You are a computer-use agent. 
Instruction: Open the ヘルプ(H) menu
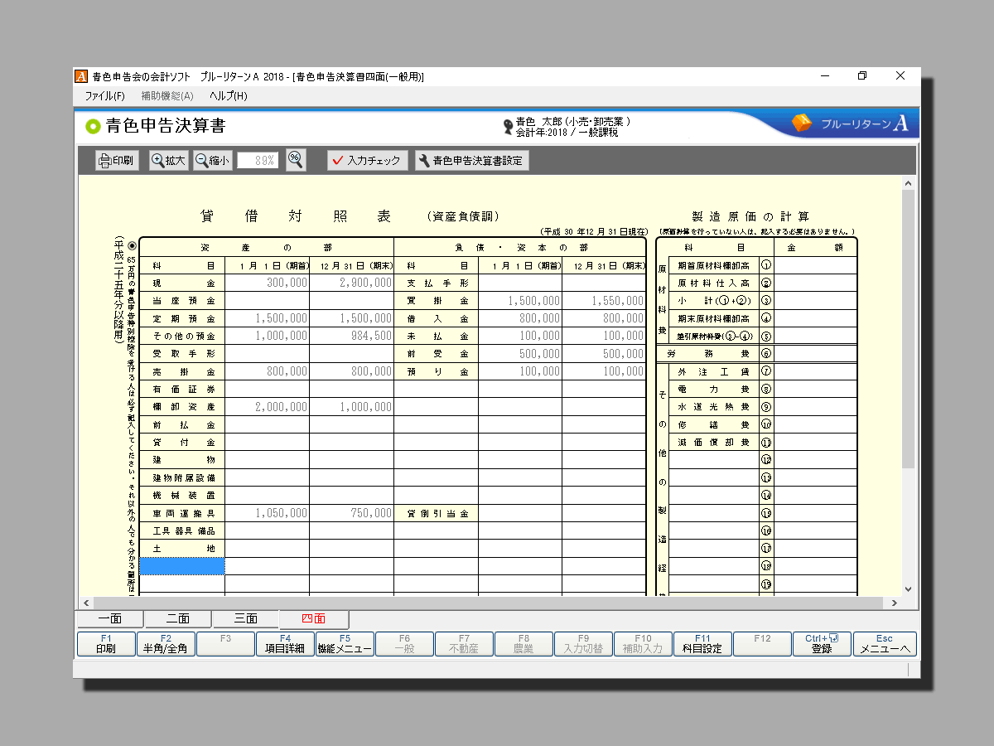pos(228,96)
